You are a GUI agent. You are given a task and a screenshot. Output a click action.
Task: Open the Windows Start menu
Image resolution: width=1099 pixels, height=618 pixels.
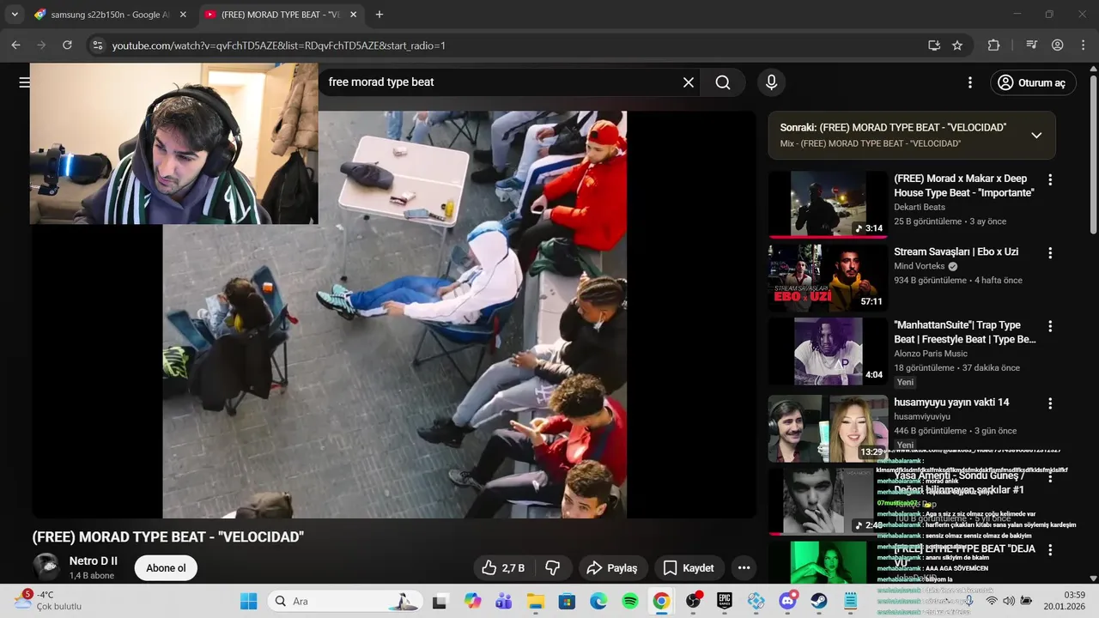point(248,601)
